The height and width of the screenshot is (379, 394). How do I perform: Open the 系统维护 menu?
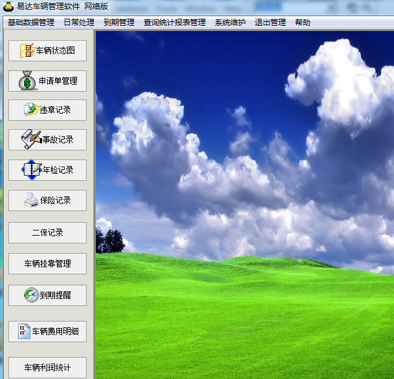click(x=230, y=23)
